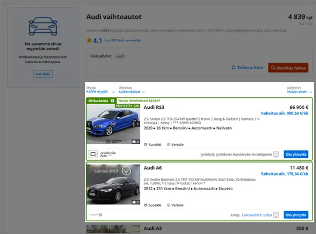Viewport: 316px width, 234px height.
Task: Open the Laatuautot.fi, Lohja dealer link
Action: pos(257,215)
